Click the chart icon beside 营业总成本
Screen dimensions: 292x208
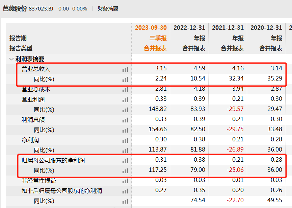[125, 90]
